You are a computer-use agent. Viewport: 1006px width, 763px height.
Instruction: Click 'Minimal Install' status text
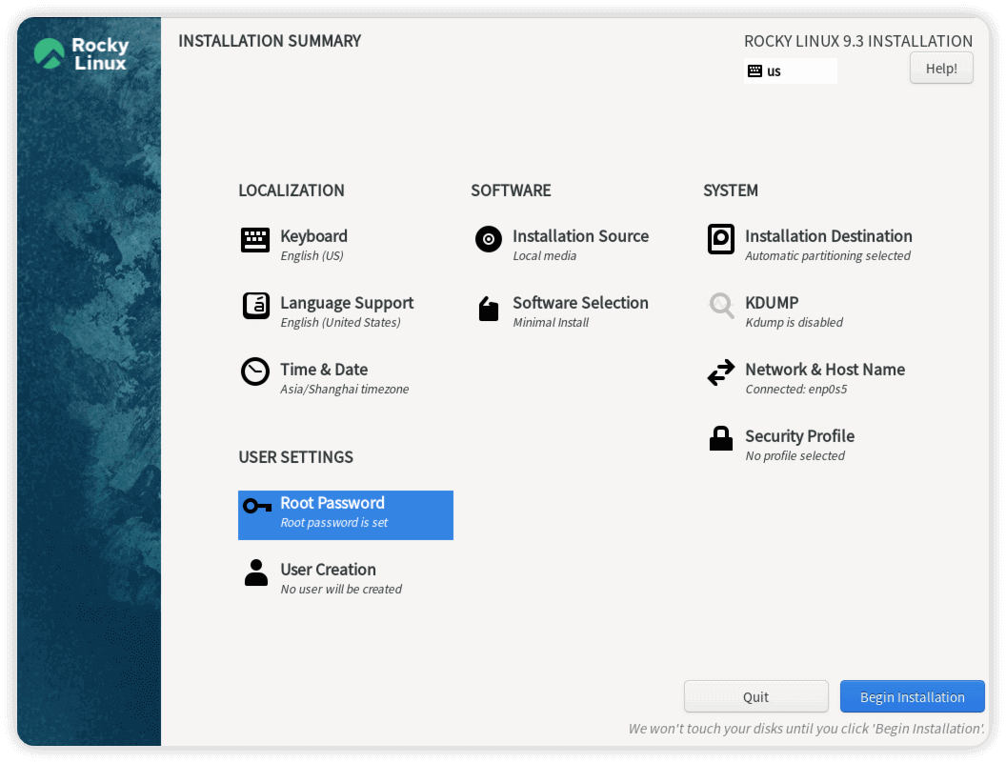click(x=551, y=322)
